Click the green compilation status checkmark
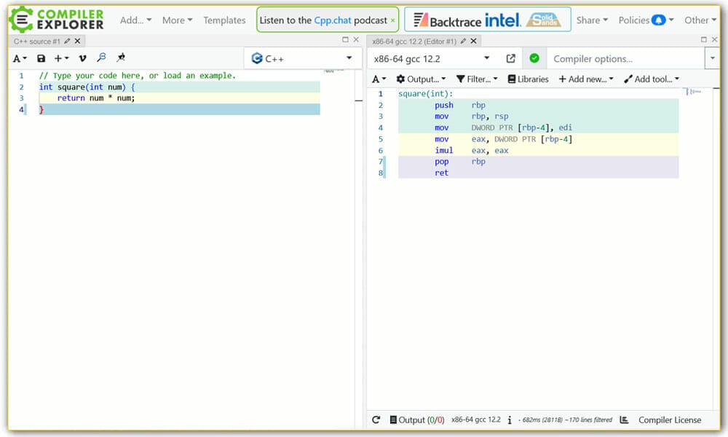Viewport: 728px width, 437px height. coord(534,58)
